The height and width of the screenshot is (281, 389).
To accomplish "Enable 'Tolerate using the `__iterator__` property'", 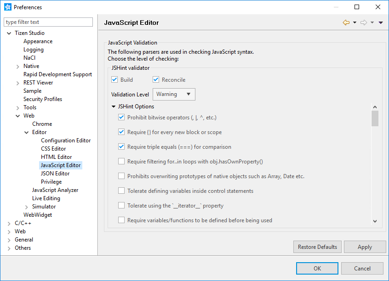I will 121,206.
